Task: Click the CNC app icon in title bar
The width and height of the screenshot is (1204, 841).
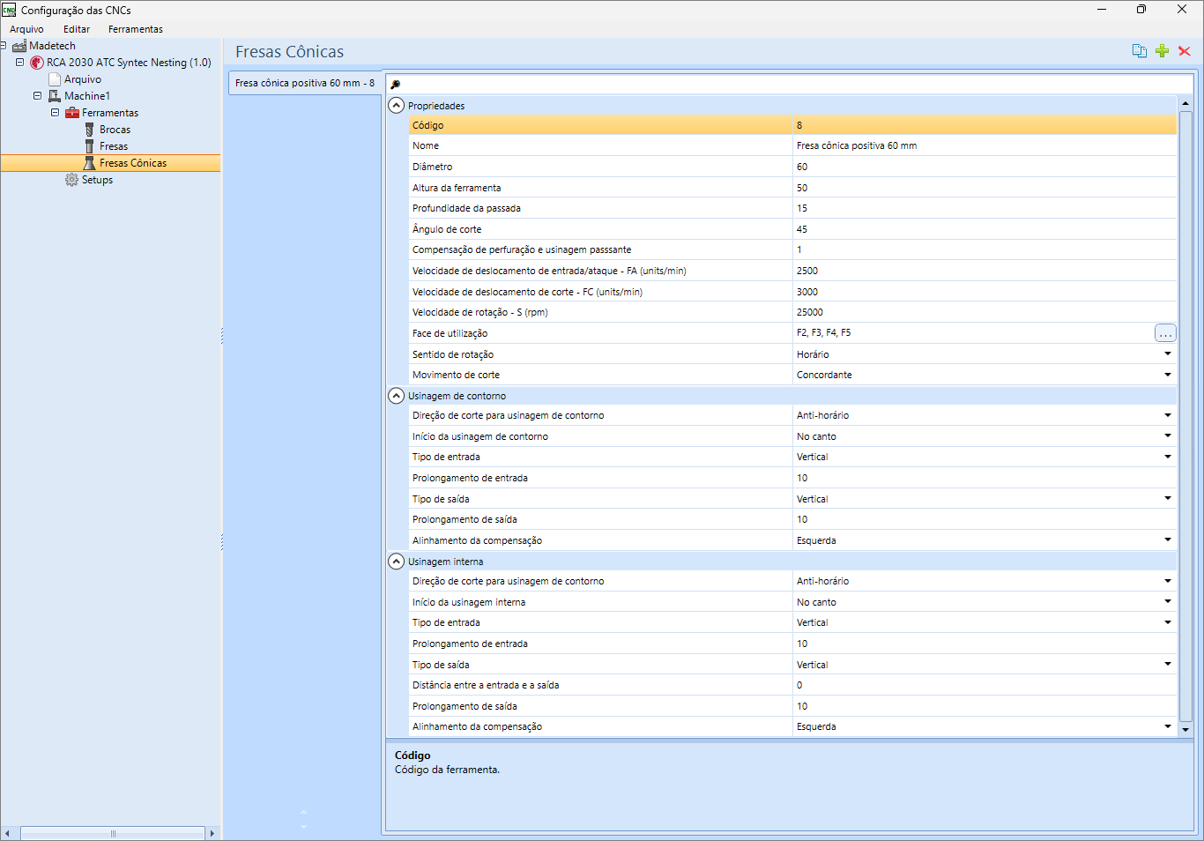Action: [9, 10]
